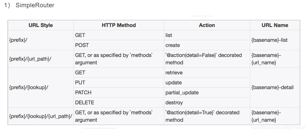Click the DELETE method cell
The width and height of the screenshot is (307, 132).
[119, 102]
